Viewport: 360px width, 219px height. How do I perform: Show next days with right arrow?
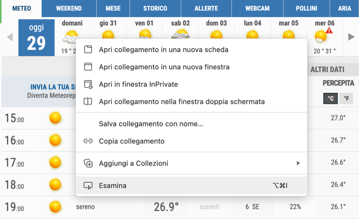click(x=351, y=37)
